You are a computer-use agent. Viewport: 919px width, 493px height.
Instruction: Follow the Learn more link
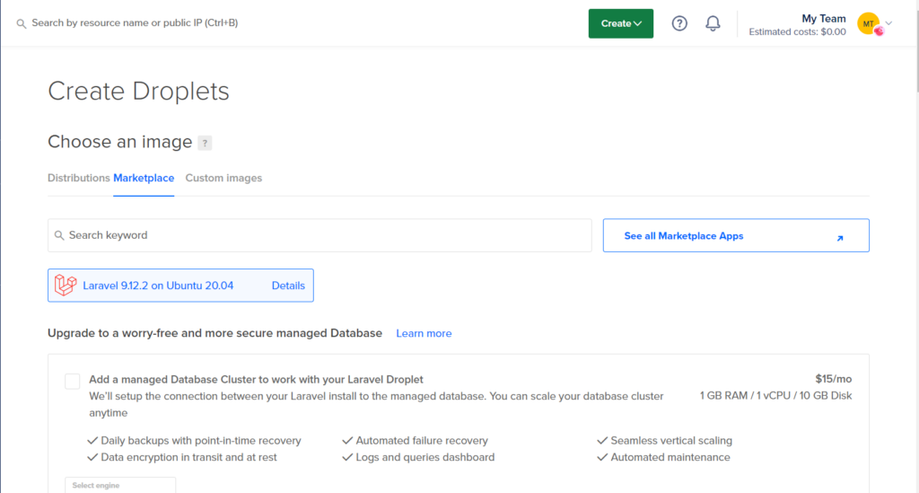tap(424, 333)
